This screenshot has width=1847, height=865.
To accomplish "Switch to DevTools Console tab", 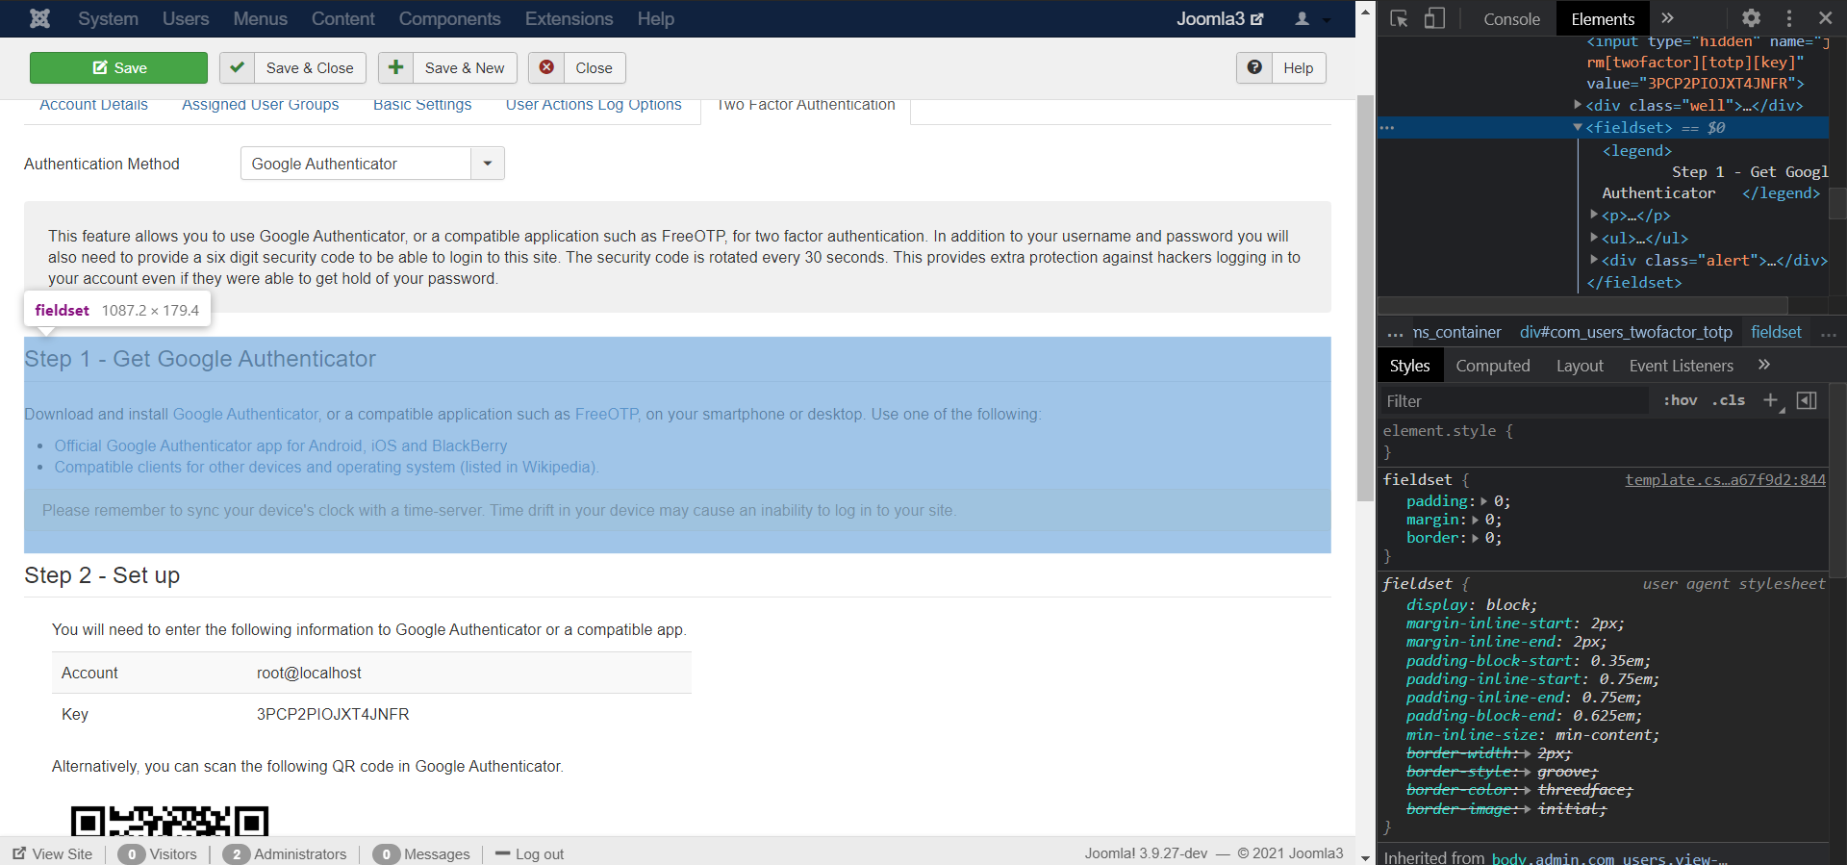I will (1511, 18).
